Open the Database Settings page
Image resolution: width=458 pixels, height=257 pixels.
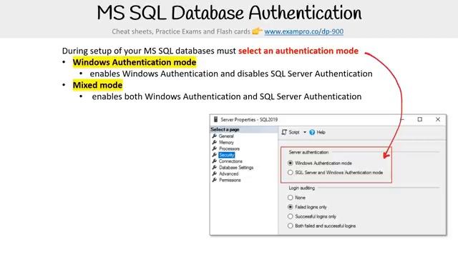236,168
